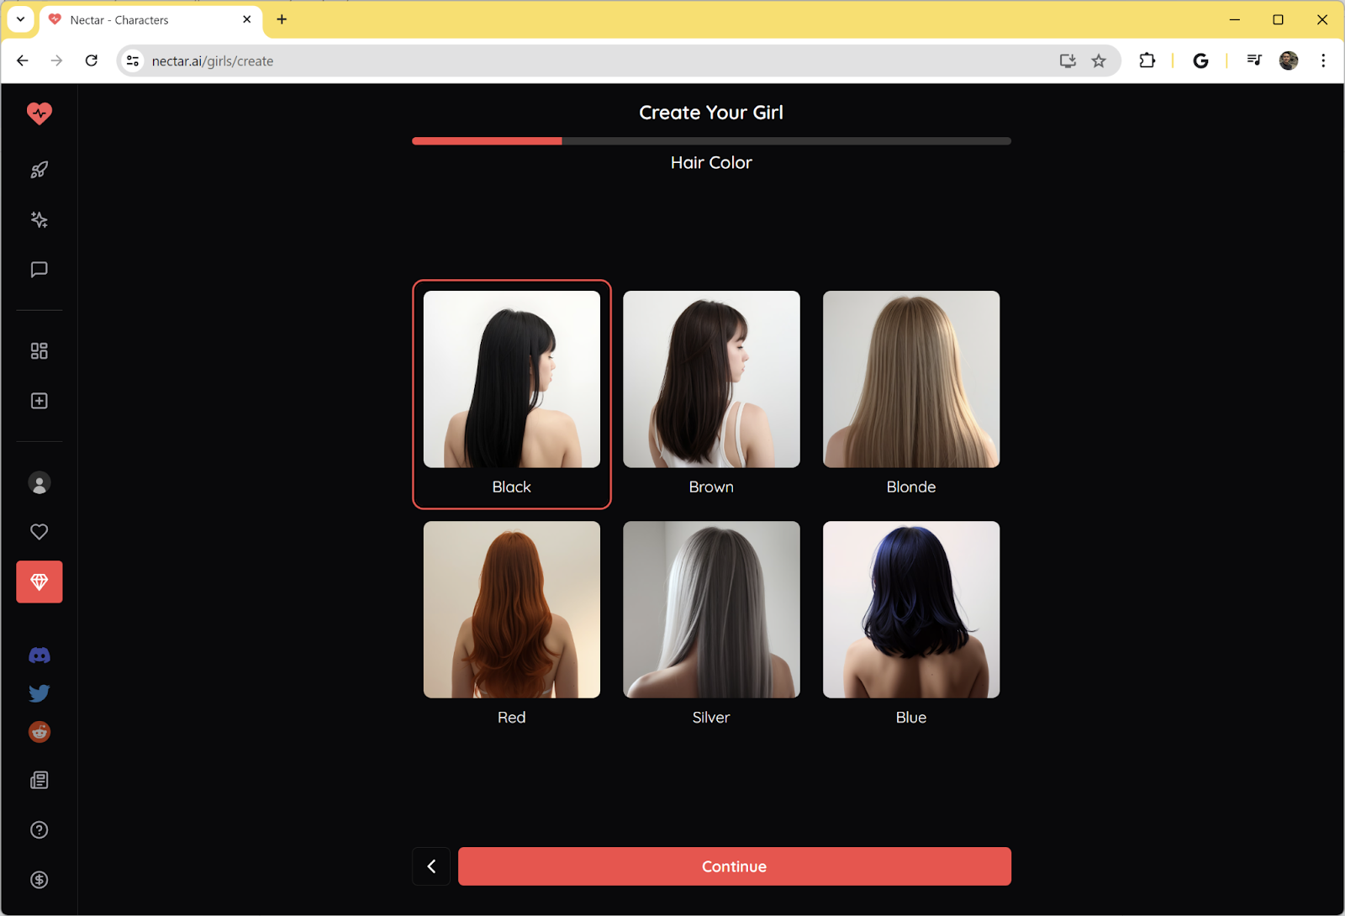The width and height of the screenshot is (1345, 916).
Task: Select the Silver hair color option
Action: 711,624
